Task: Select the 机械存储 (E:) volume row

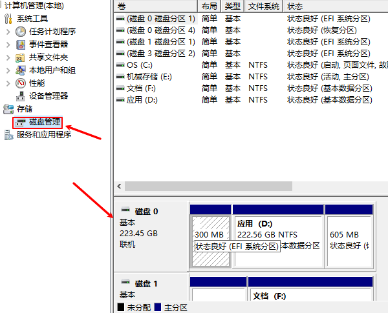Action: [251, 77]
